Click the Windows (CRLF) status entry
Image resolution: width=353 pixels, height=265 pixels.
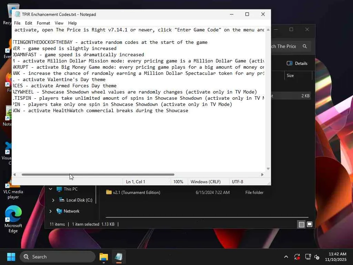pos(205,181)
